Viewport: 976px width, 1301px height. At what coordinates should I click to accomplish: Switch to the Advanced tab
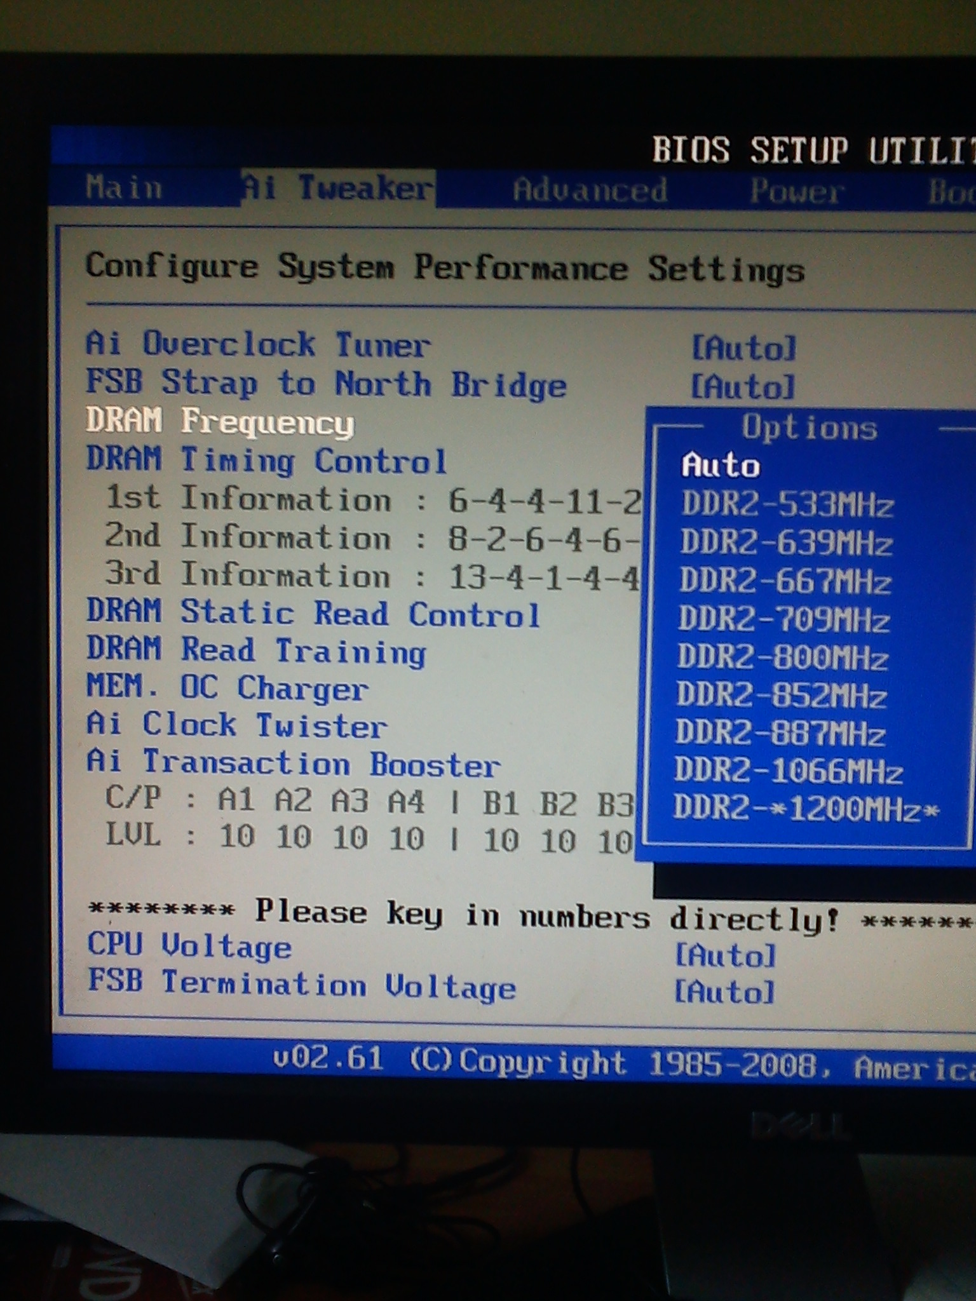pos(590,189)
